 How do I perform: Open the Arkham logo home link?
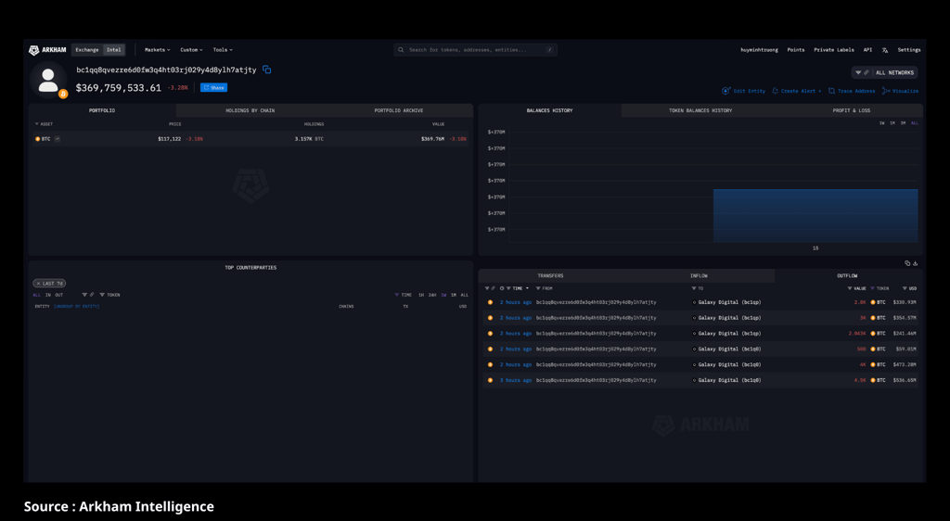(47, 50)
